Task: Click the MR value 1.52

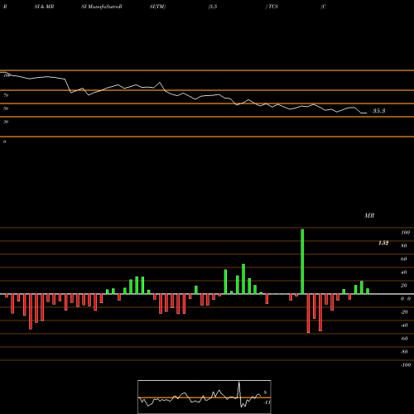Action: (x=383, y=243)
